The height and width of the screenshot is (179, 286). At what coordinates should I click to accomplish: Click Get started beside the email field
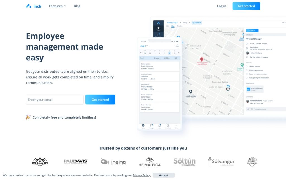100,100
